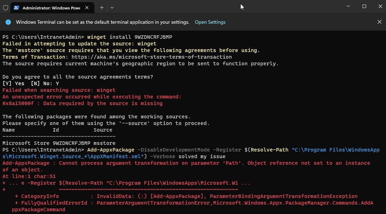The height and width of the screenshot is (214, 386).
Task: Minimize the Windows Terminal window
Action: click(348, 6)
